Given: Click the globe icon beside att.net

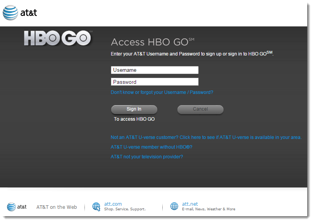Looking at the screenshot, I should [174, 206].
